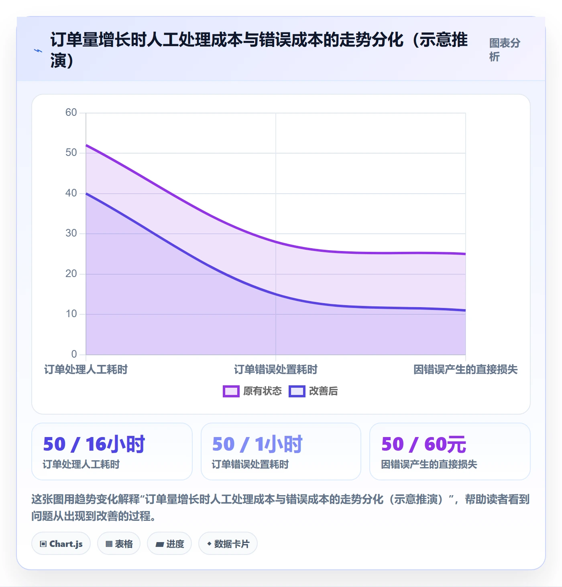This screenshot has width=562, height=587.
Task: Toggle the 改善后 legend color swatch
Action: (x=297, y=391)
